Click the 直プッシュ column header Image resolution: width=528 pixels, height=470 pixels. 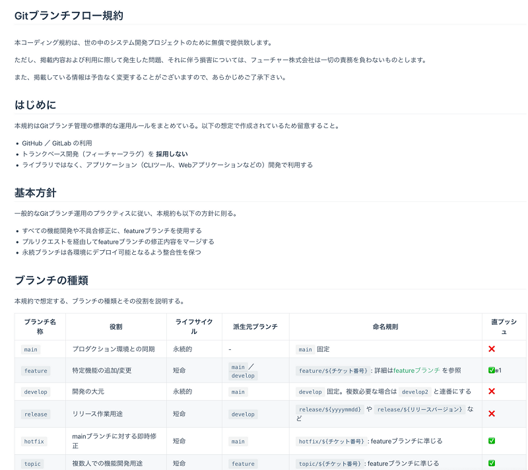[x=504, y=327]
